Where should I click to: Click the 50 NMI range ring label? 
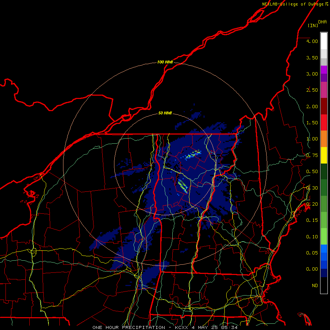click(x=165, y=113)
